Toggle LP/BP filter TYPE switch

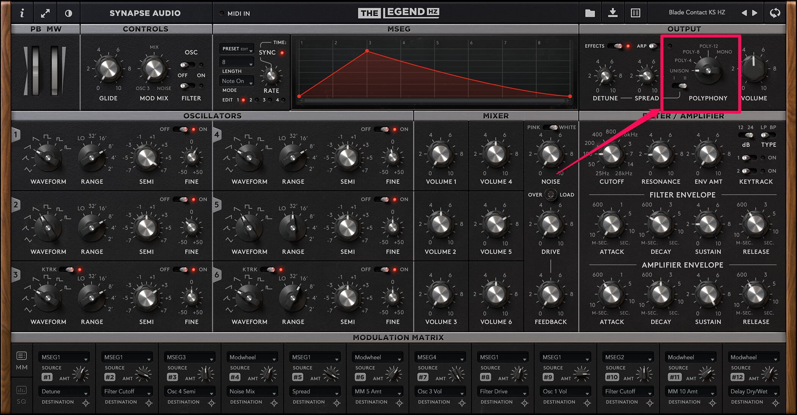[768, 135]
